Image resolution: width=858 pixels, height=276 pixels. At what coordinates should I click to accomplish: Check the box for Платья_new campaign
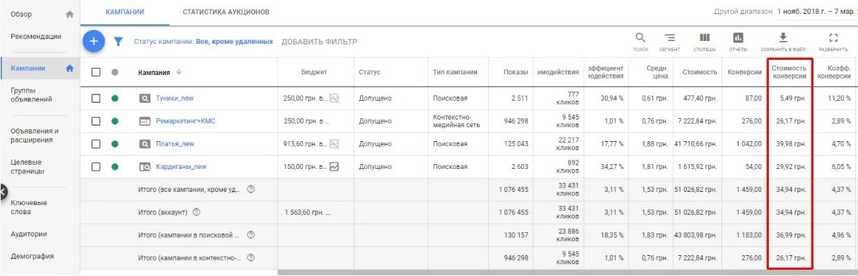96,144
